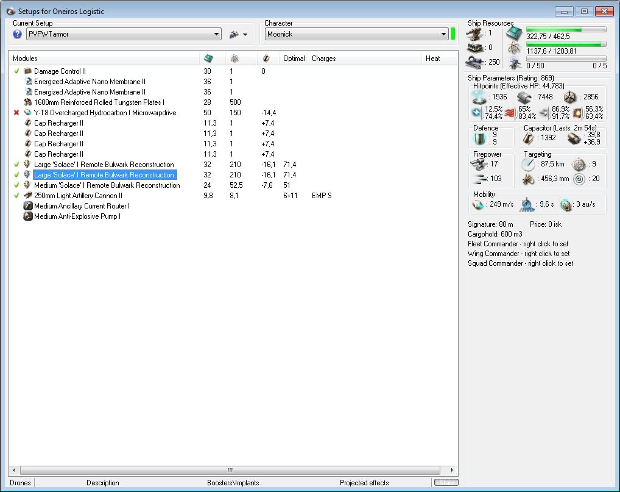Click the 250mm Light Artillery Cannon II icon
The width and height of the screenshot is (620, 492).
(x=27, y=195)
